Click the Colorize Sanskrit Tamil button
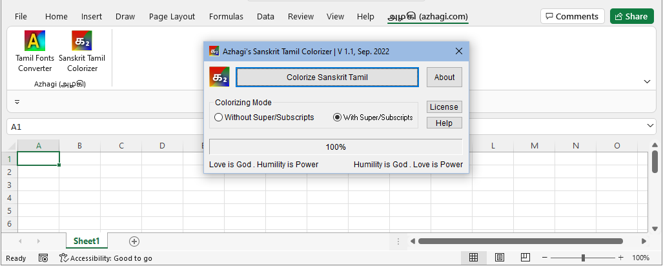The image size is (663, 266). (x=327, y=77)
